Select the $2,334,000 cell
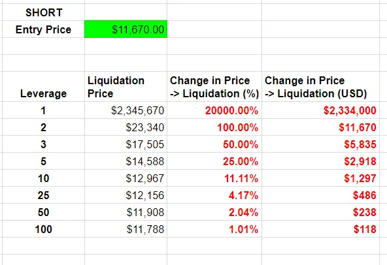387x265 pixels. point(320,110)
